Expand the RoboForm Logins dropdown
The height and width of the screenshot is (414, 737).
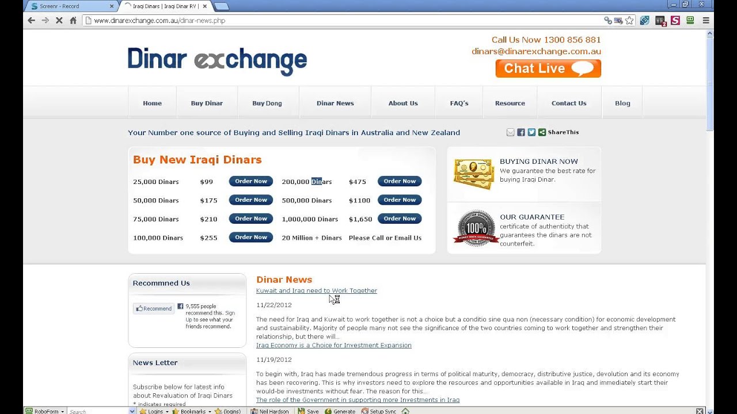[166, 412]
